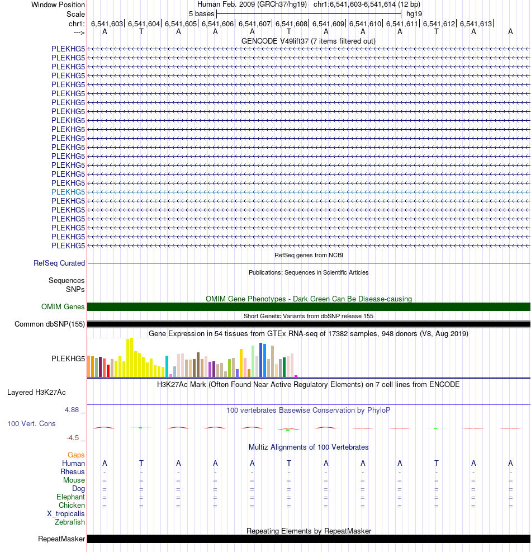
Task: Click the Window Position track label
Action: [58, 5]
